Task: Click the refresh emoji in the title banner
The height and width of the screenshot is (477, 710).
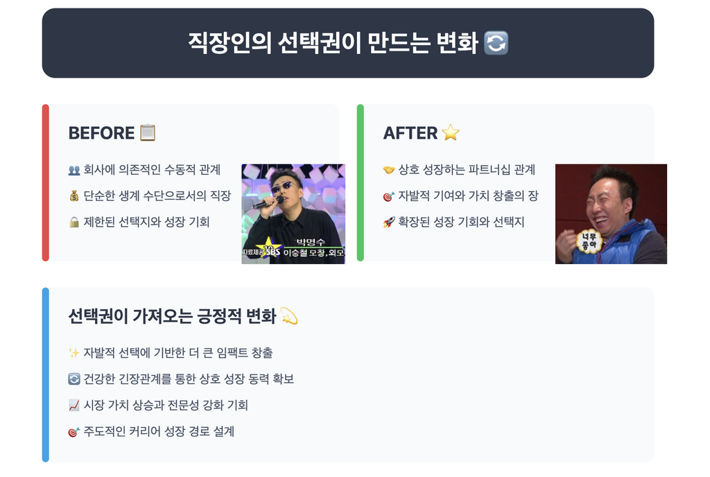Action: pos(496,43)
